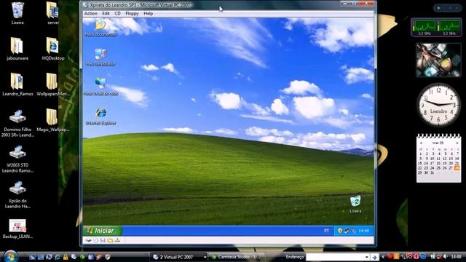Click Internet Explorer in Quick Launch bar
The height and width of the screenshot is (262, 466).
pos(58,257)
